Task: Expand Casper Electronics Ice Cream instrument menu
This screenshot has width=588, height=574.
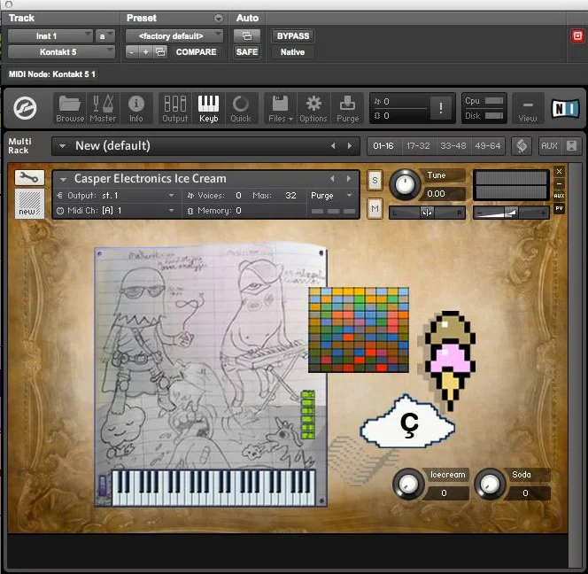Action: pyautogui.click(x=63, y=179)
